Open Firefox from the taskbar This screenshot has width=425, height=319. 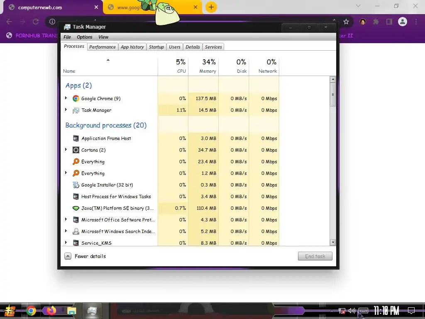51,310
